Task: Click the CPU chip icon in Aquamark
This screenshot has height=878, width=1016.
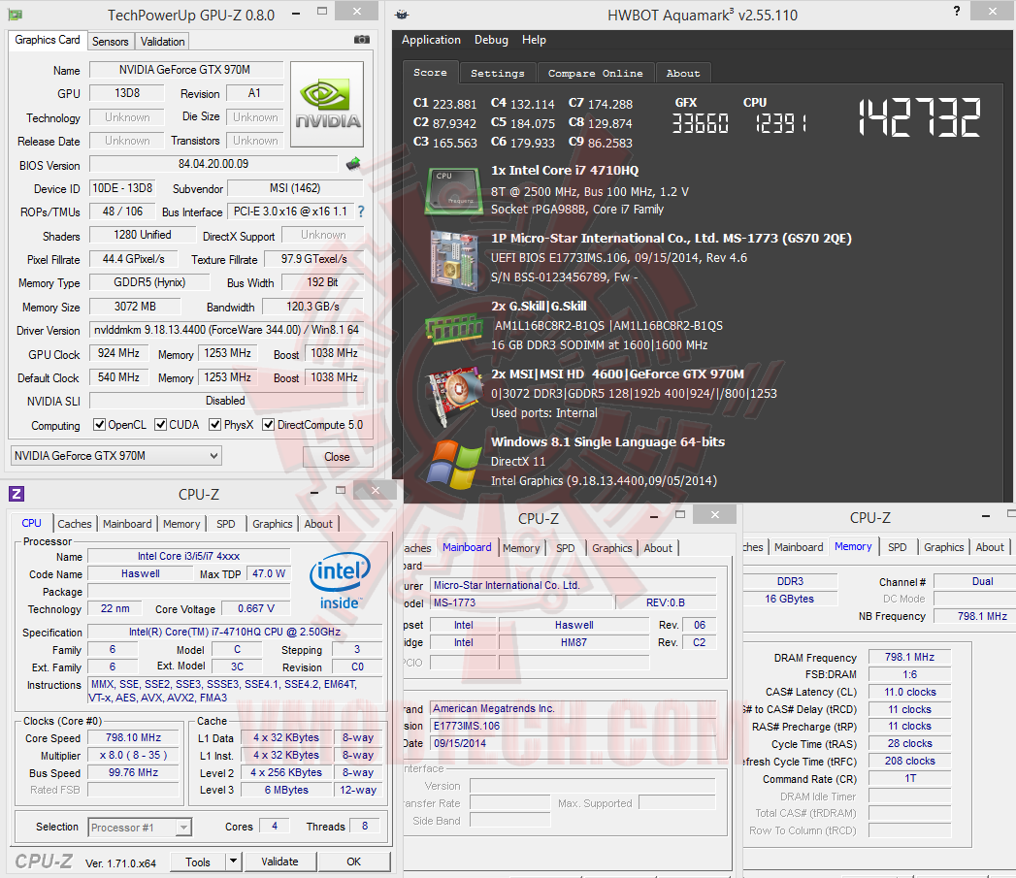Action: tap(453, 190)
